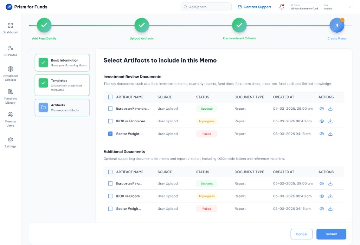Click the Run Investment Criteria step circle
Screen dimensions: 360x245
click(x=239, y=25)
